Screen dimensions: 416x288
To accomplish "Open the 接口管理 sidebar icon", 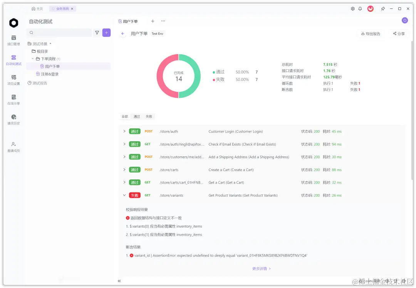I will tap(13, 40).
